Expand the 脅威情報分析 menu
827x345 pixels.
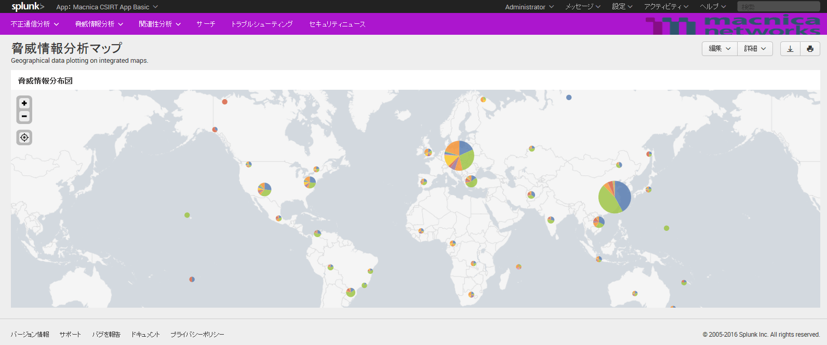[99, 24]
